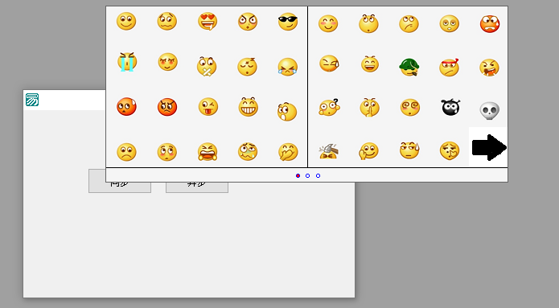559x308 pixels.
Task: Pick the emoji with bandaged mouth
Action: 207,66
